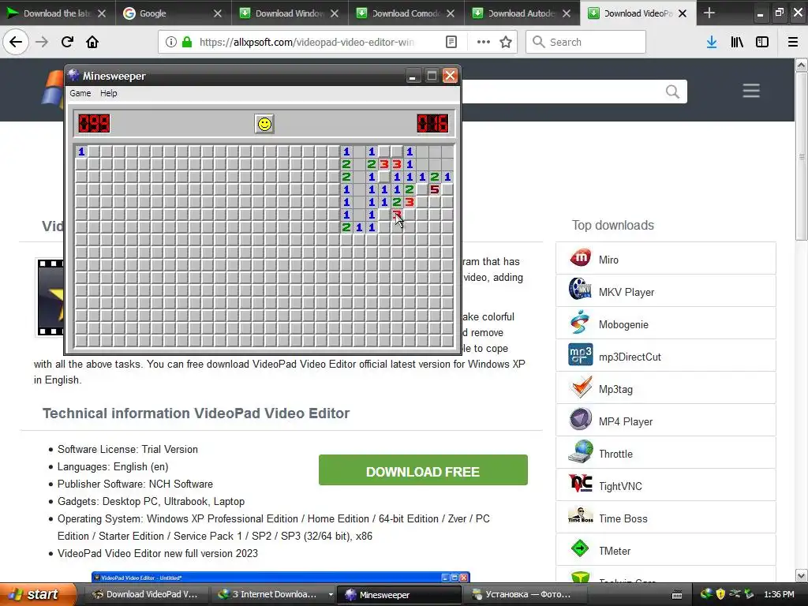Click the Technical information VideoPad Video Editor heading
This screenshot has width=808, height=606.
(x=196, y=413)
